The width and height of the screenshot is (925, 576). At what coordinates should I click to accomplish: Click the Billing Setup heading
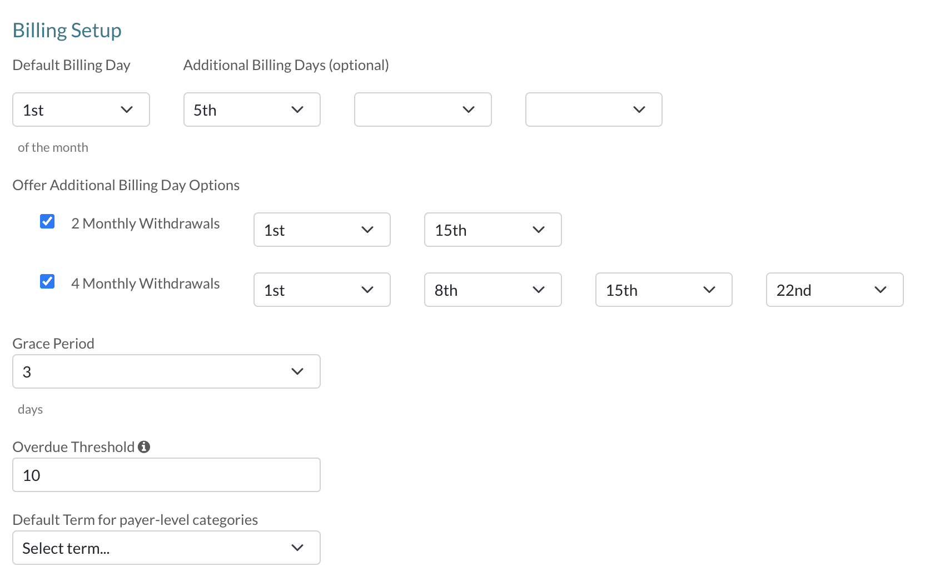67,30
